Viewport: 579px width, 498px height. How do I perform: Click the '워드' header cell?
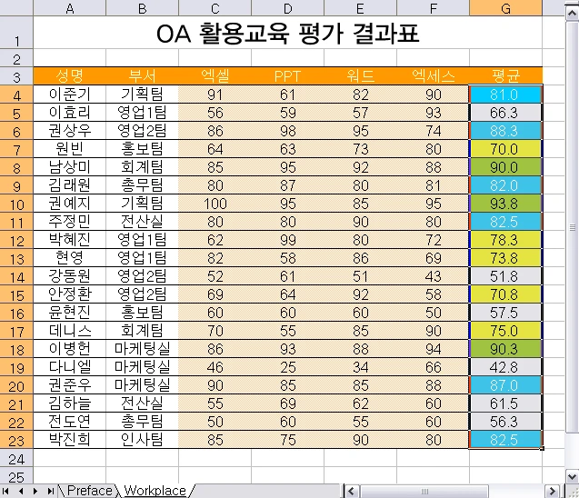point(360,76)
